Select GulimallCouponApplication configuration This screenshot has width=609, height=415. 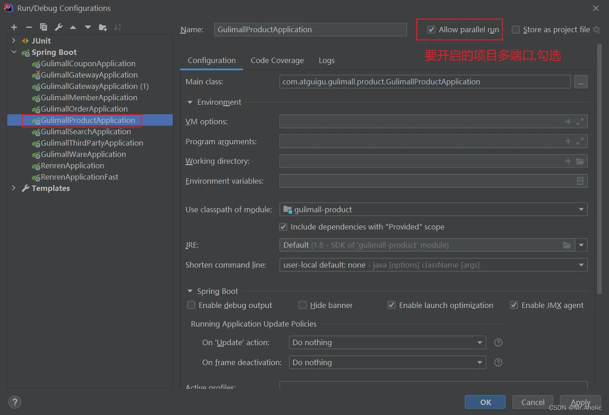tap(88, 63)
